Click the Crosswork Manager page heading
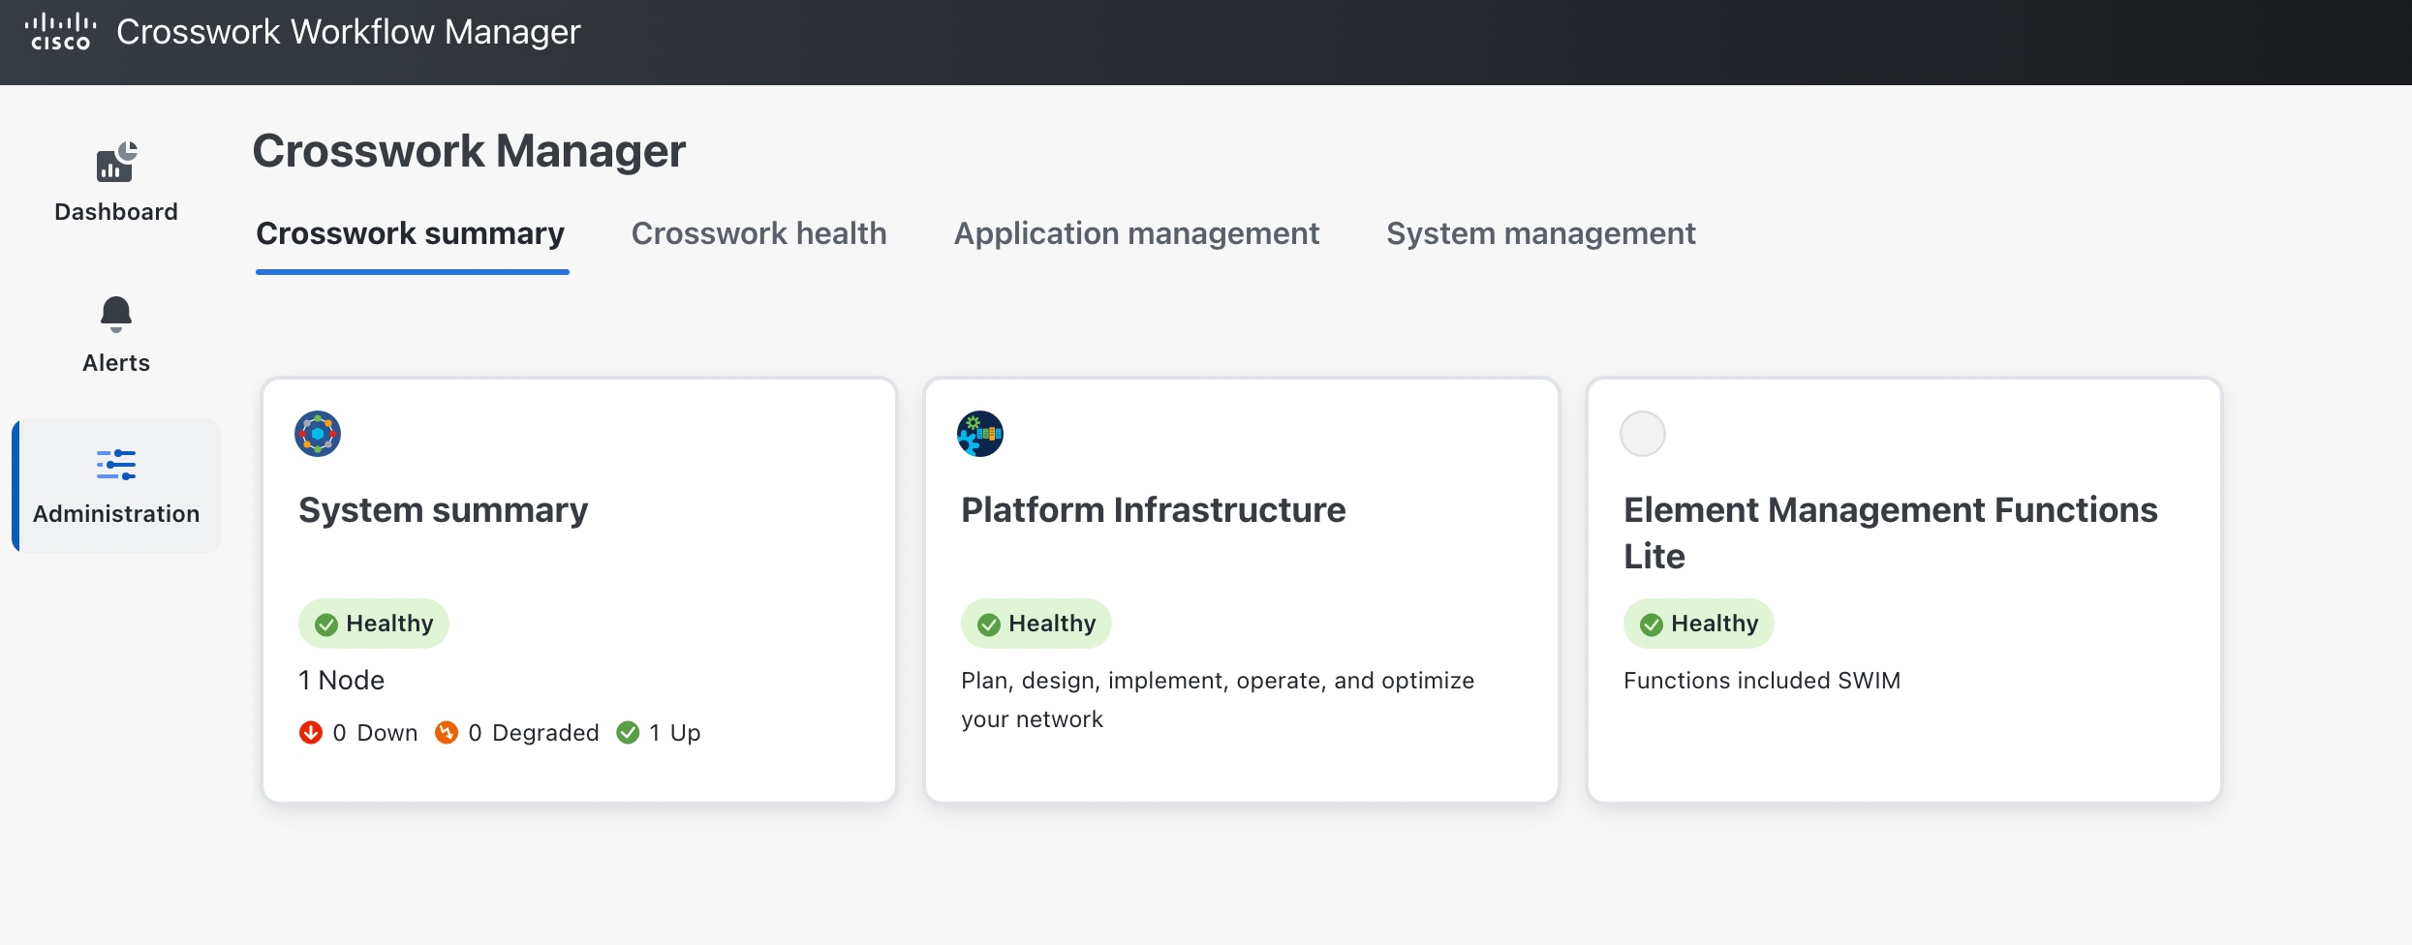The height and width of the screenshot is (945, 2412). click(x=470, y=151)
